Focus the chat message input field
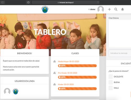The image size is (131, 100). [x=120, y=53]
